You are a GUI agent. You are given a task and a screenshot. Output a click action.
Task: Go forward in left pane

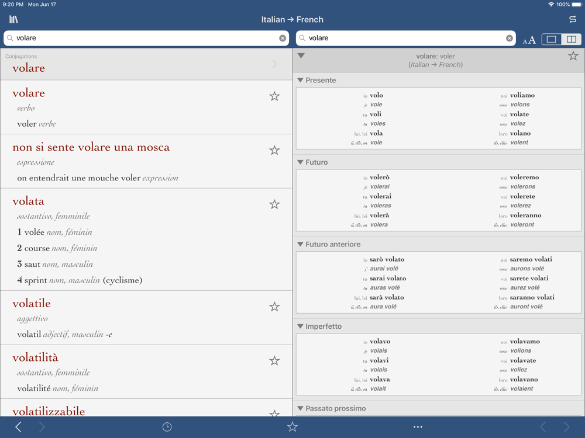coord(42,427)
